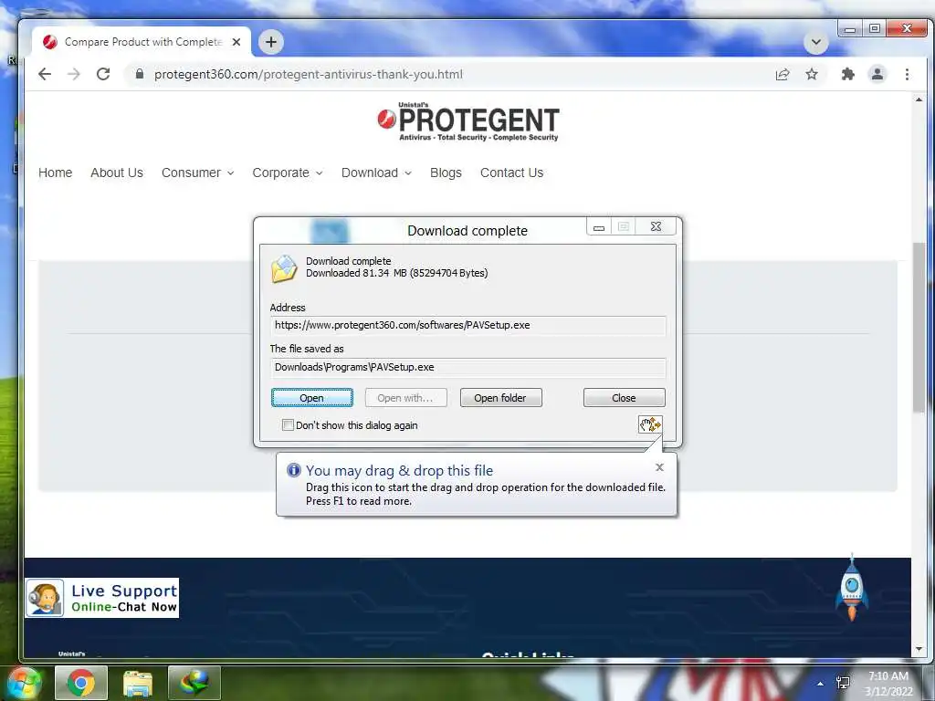
Task: Close the Compare Product tab
Action: tap(236, 42)
